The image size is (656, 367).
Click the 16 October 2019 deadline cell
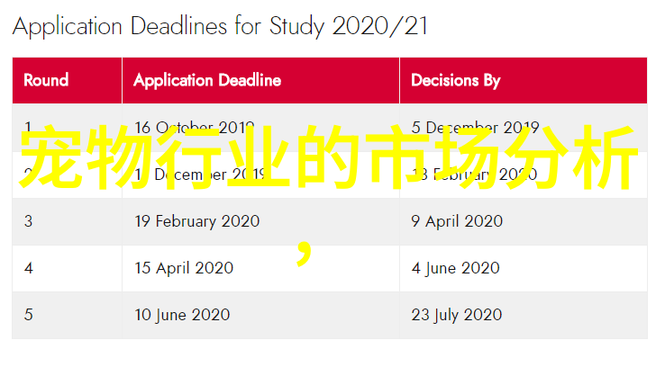click(260, 128)
